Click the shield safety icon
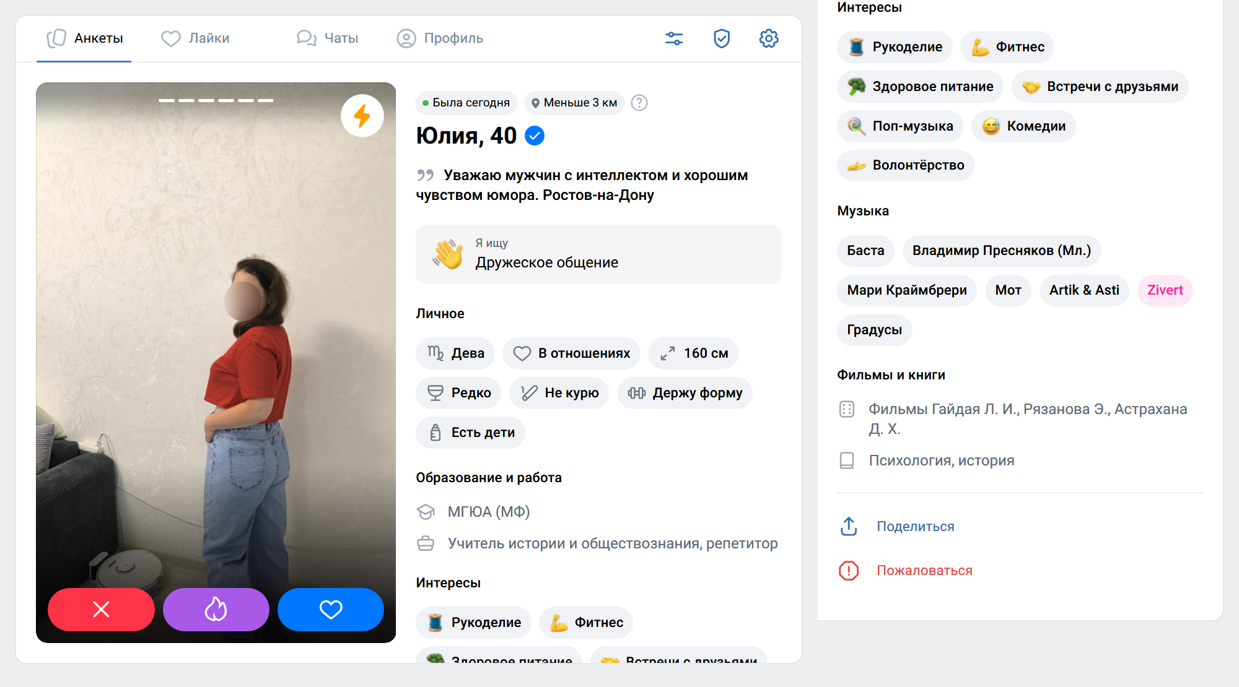Image resolution: width=1239 pixels, height=687 pixels. click(722, 38)
